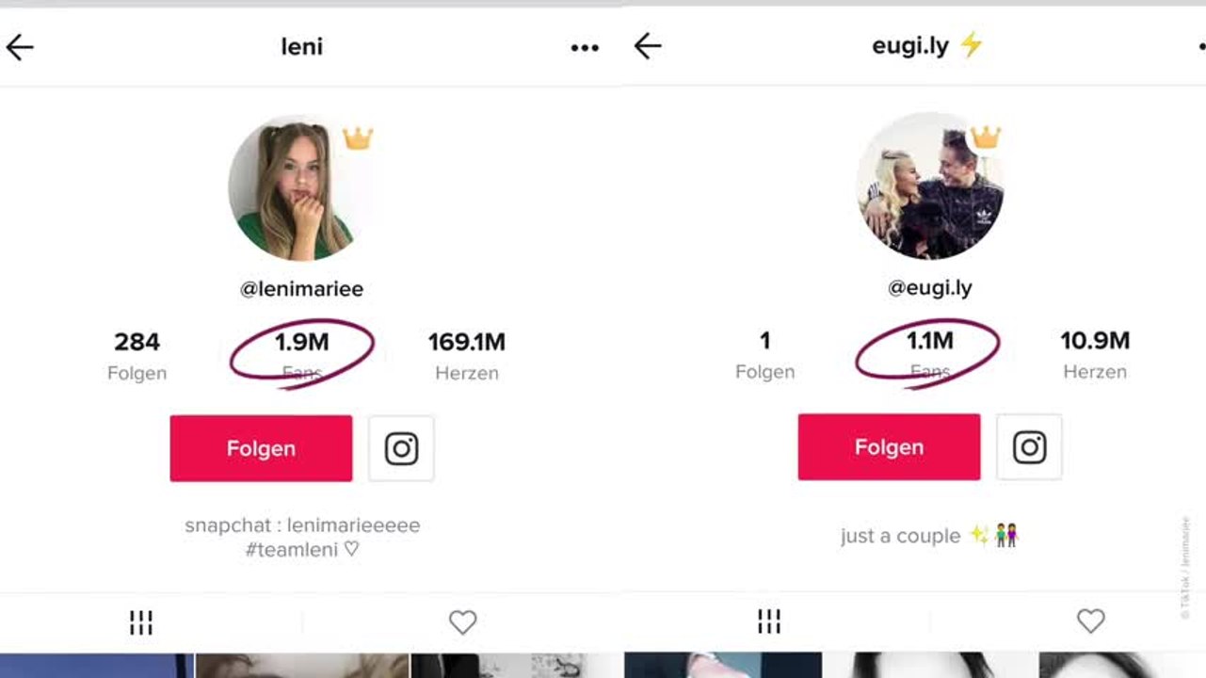Switch to the liked videos tab for leni
Image resolution: width=1206 pixels, height=678 pixels.
click(462, 622)
